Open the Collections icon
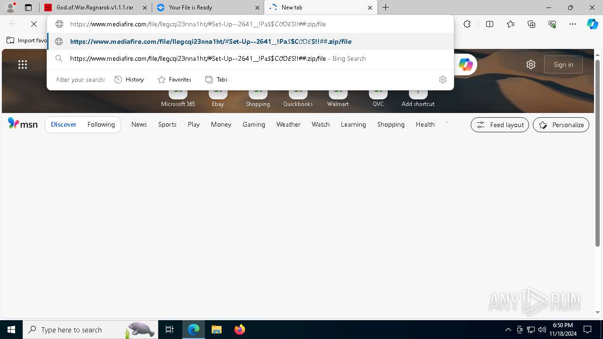 coord(531,24)
